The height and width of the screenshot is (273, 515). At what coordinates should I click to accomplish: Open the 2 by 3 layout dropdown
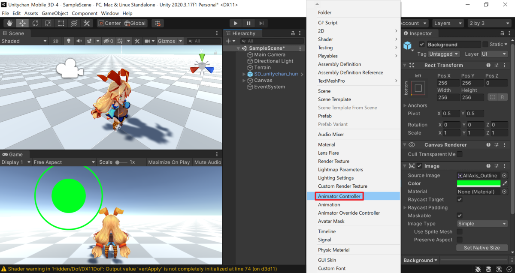tap(490, 23)
